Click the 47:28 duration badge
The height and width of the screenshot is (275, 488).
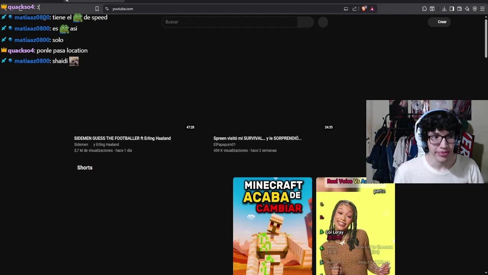(190, 127)
